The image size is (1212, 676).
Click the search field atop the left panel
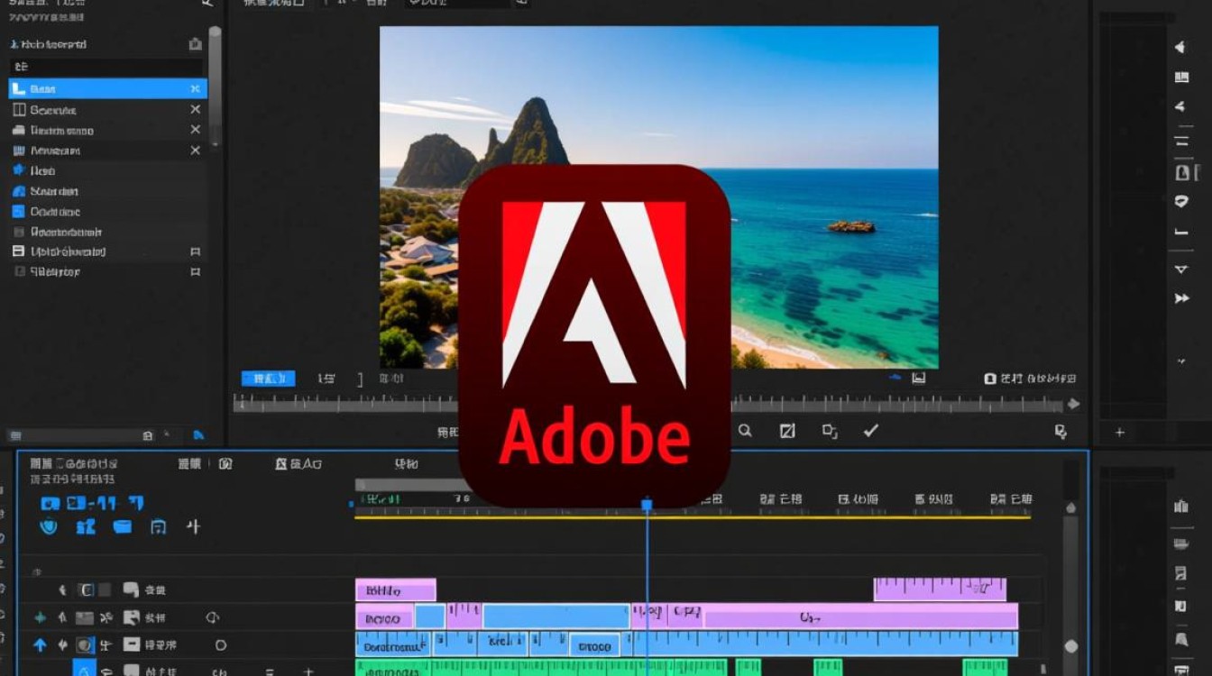[x=106, y=67]
